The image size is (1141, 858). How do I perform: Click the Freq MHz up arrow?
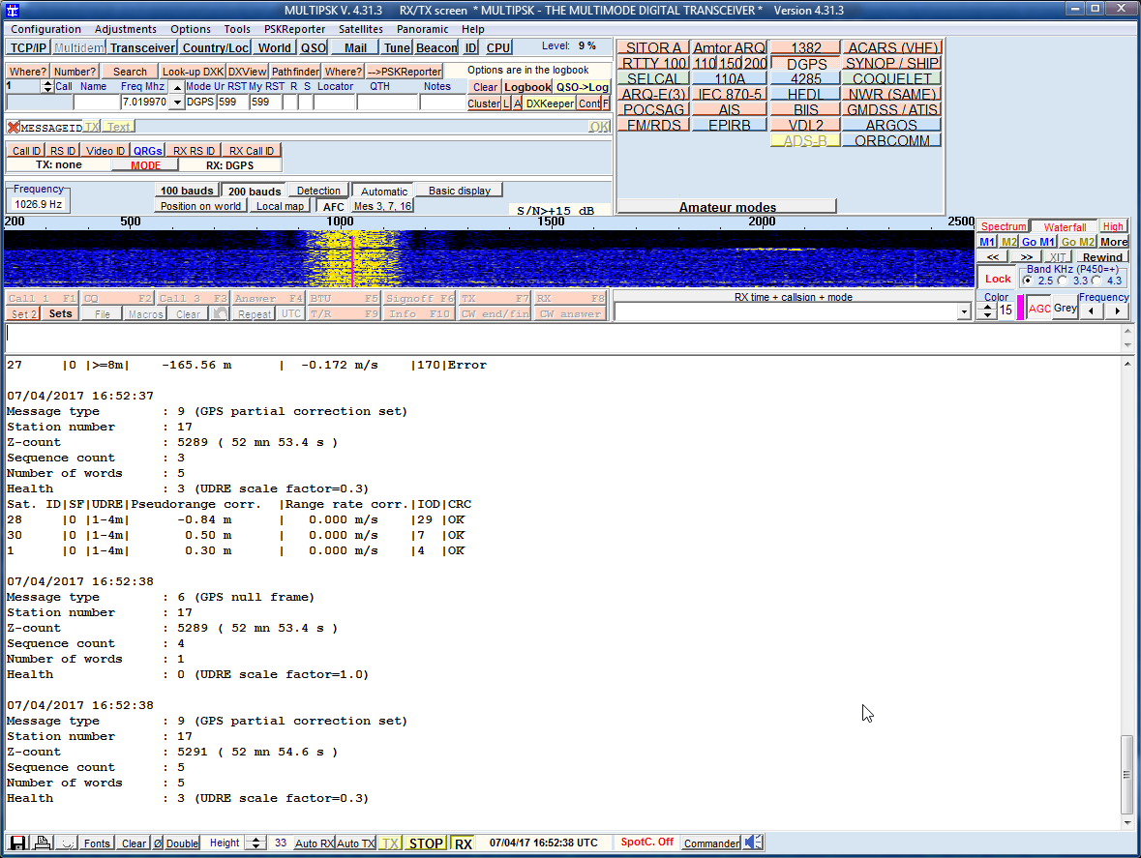tap(177, 87)
